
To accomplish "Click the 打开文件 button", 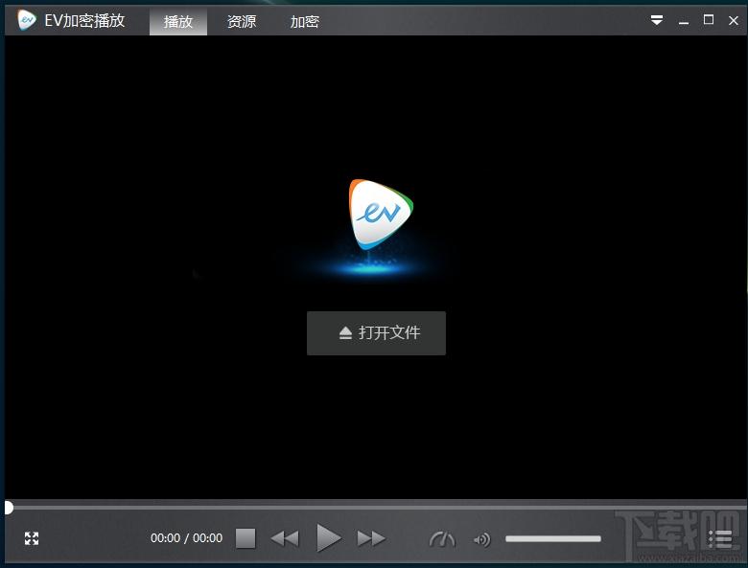I will point(376,333).
